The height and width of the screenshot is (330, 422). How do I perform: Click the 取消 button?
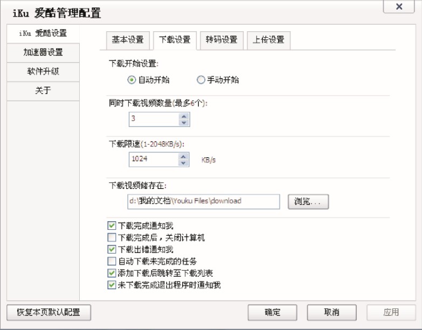[x=332, y=313]
